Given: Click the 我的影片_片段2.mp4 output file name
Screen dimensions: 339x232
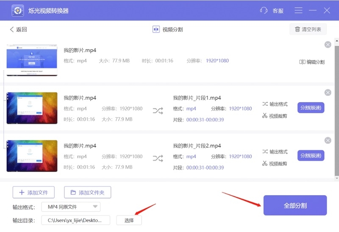Looking at the screenshot, I should pos(197,146).
